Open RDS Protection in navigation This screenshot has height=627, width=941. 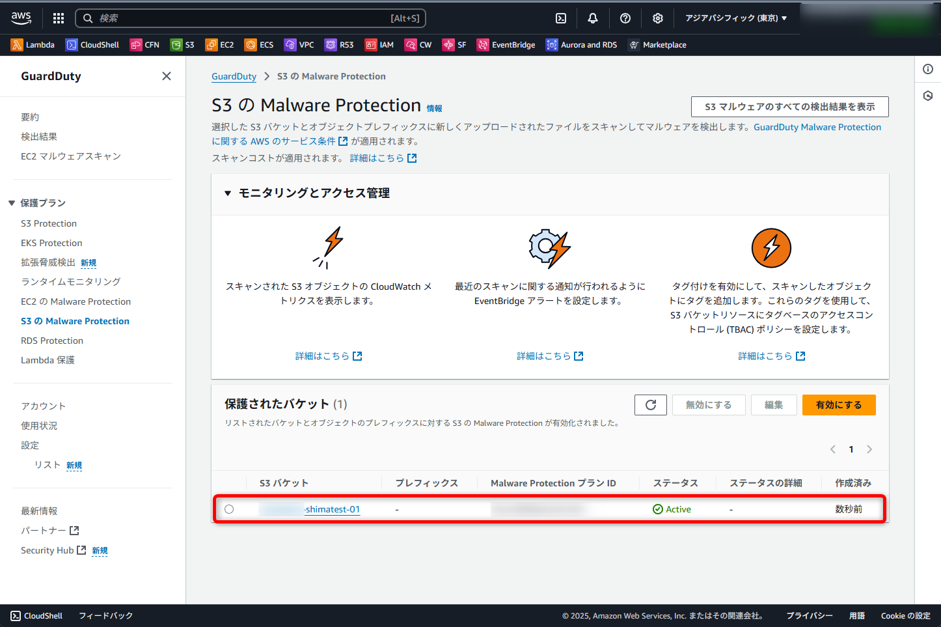(52, 341)
